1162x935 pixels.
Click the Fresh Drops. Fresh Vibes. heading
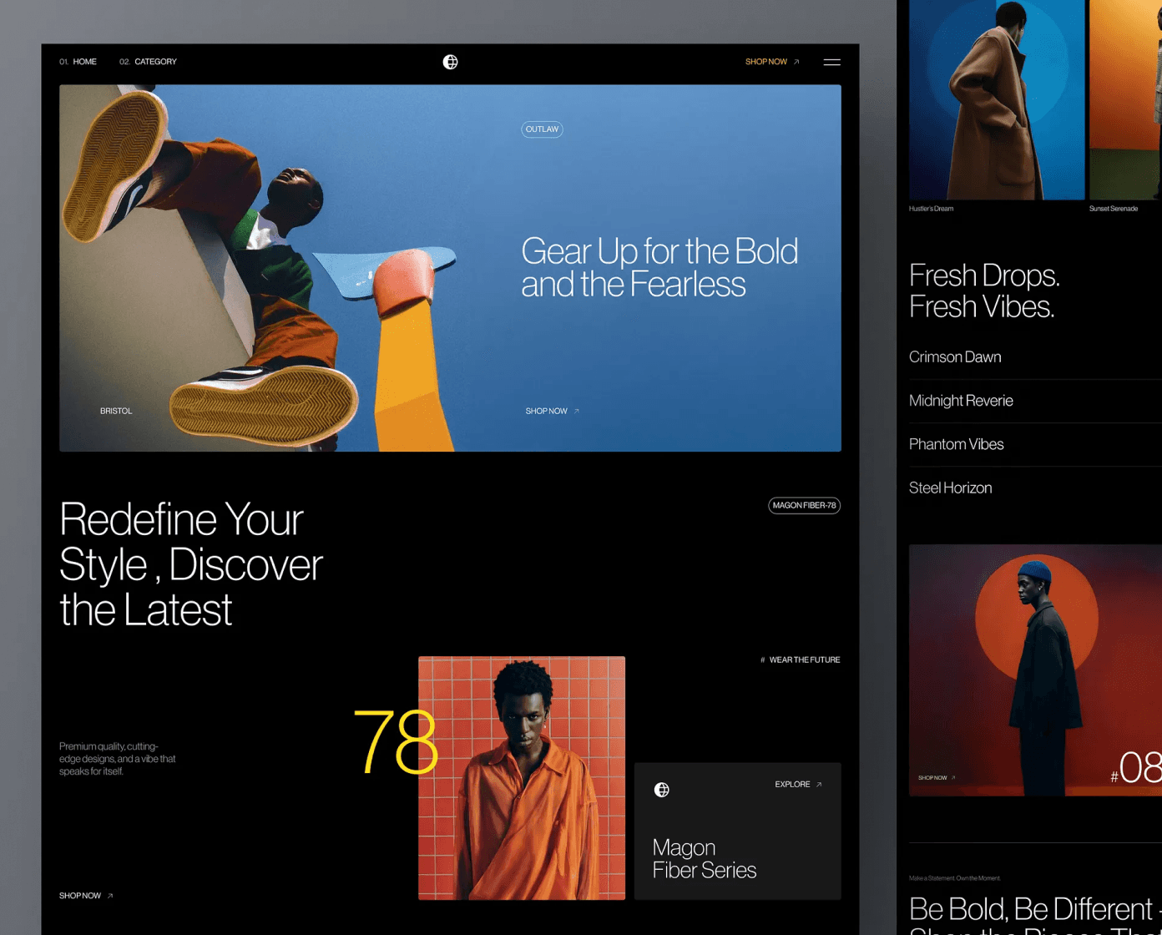pyautogui.click(x=984, y=291)
